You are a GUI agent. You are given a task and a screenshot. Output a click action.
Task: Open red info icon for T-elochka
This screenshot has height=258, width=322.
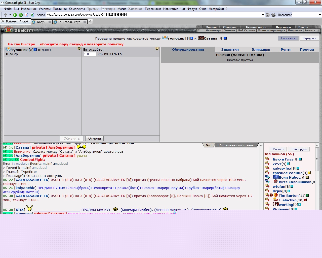tap(305, 200)
